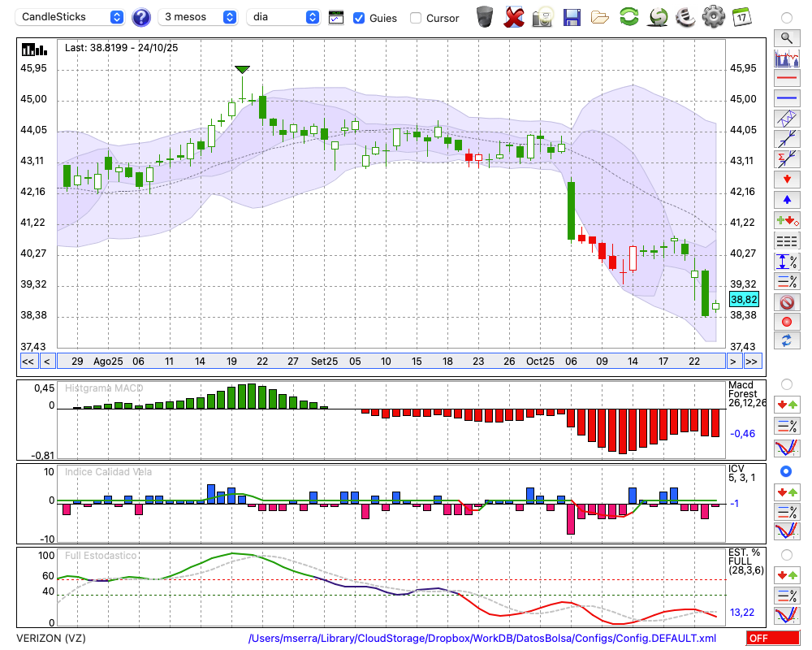The height and width of the screenshot is (650, 812).
Task: Open the CandleSticks chart type dropdown
Action: [x=71, y=17]
